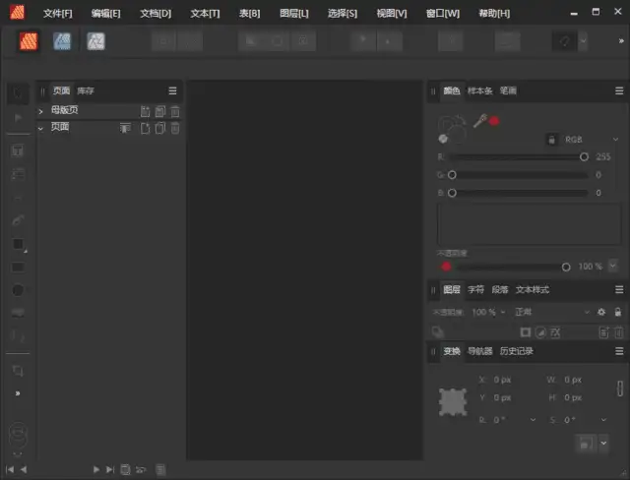Pick a color with the eyedropper icon
The width and height of the screenshot is (630, 480).
click(x=480, y=121)
